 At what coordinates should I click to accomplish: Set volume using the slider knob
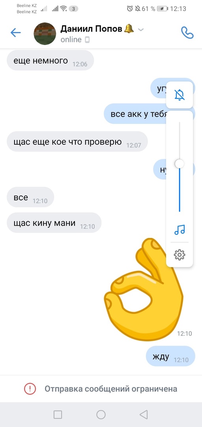point(180,164)
